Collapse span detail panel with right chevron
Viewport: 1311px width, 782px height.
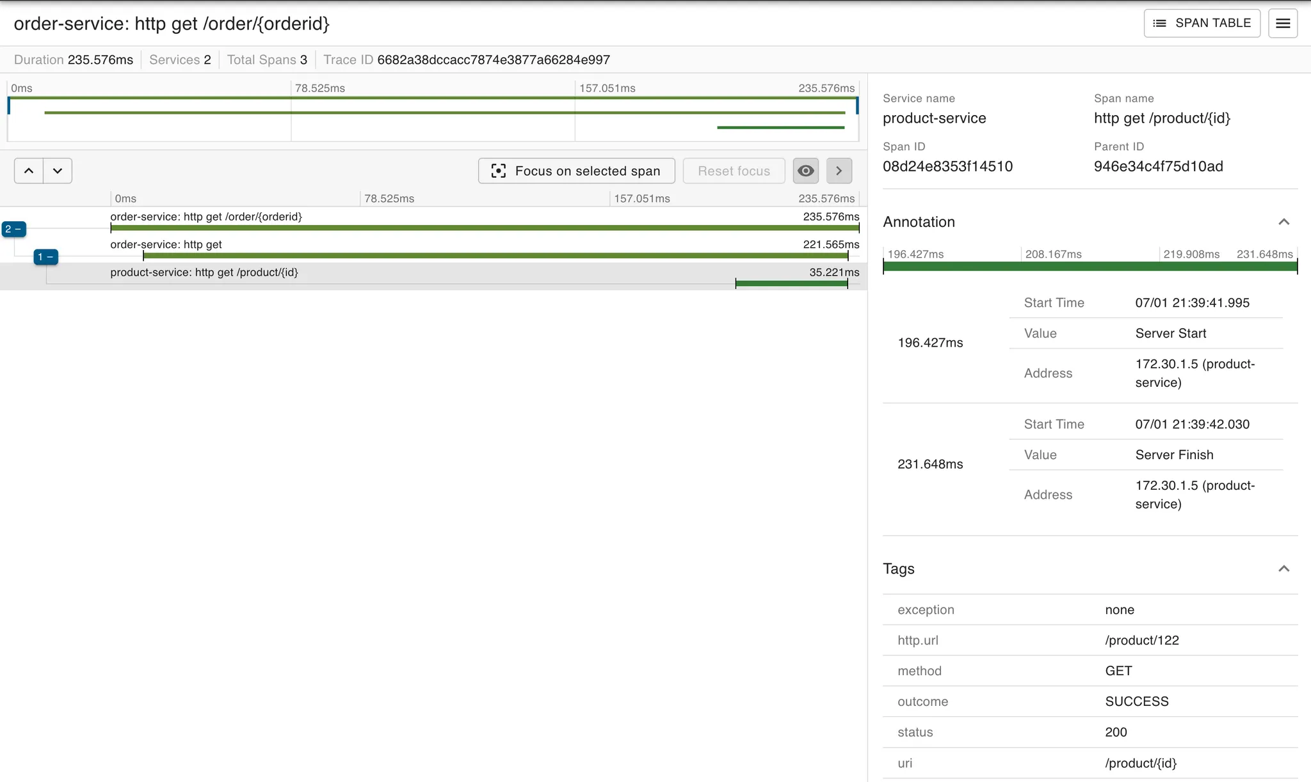pos(839,171)
